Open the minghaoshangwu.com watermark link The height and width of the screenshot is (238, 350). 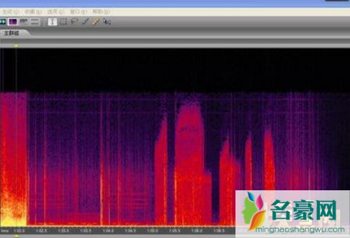tap(300, 230)
